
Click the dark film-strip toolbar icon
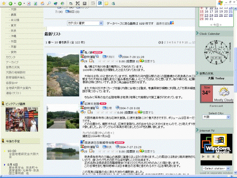[x=85, y=3]
